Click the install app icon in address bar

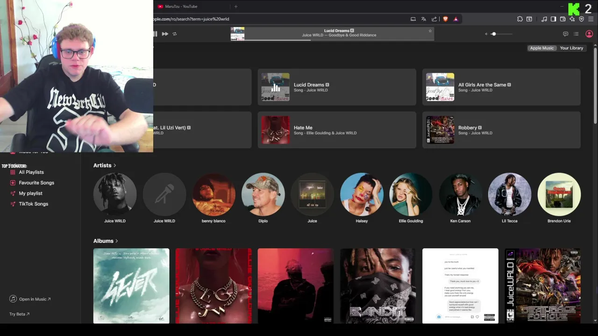(413, 19)
